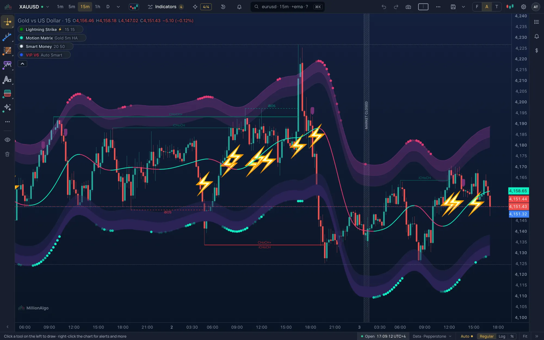Viewport: 544px width, 340px height.
Task: Select the trend line drawing tool
Action: tap(7, 37)
